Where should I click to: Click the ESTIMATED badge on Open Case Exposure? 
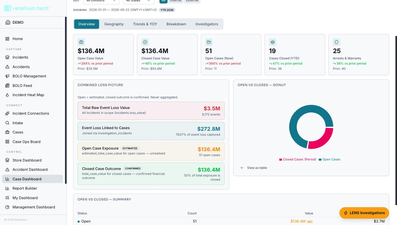point(130,148)
